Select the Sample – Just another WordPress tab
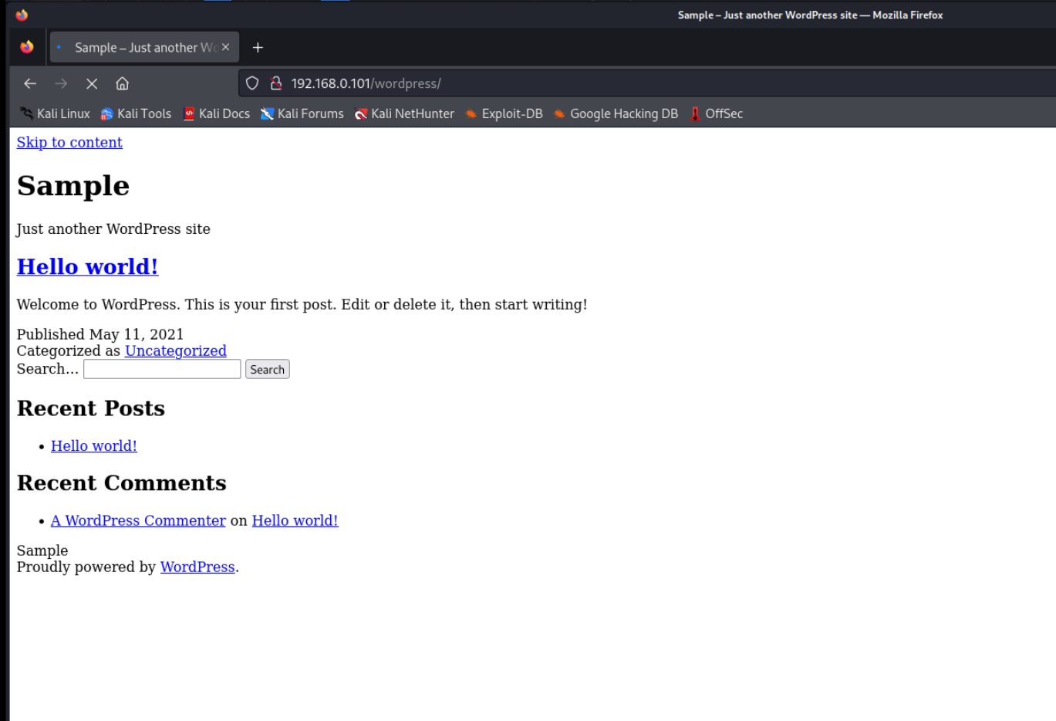 [144, 47]
